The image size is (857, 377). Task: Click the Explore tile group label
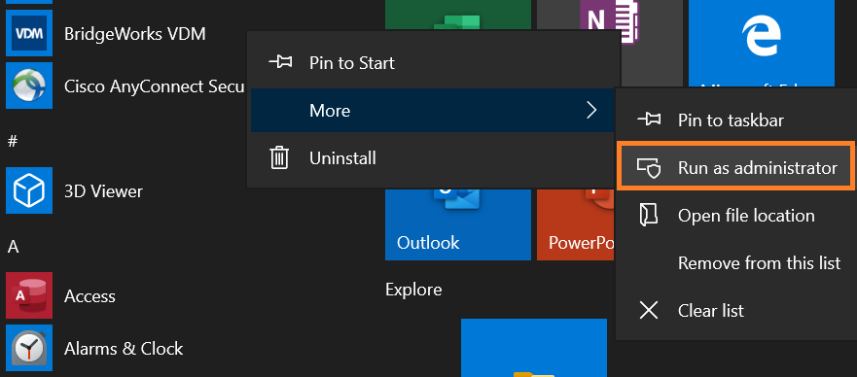pyautogui.click(x=413, y=290)
